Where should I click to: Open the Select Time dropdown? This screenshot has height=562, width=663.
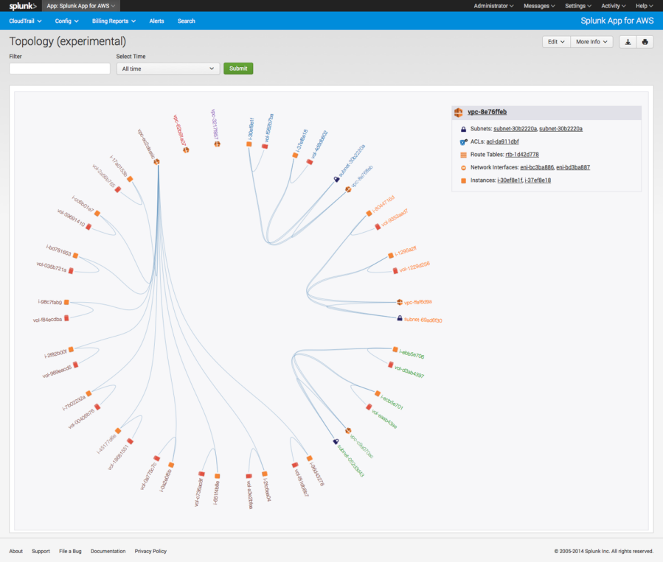coord(168,69)
